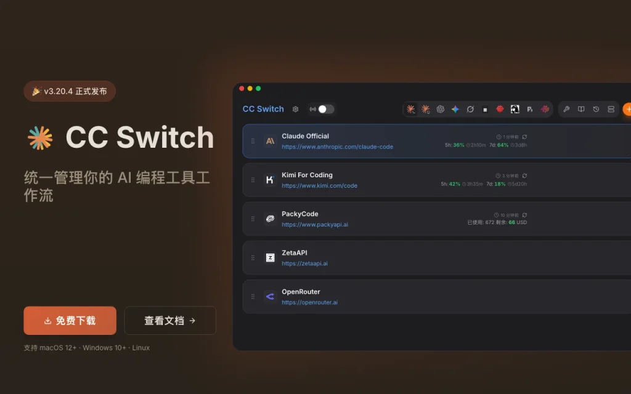Select the PackyCode provider name
The image size is (631, 394).
click(x=300, y=214)
